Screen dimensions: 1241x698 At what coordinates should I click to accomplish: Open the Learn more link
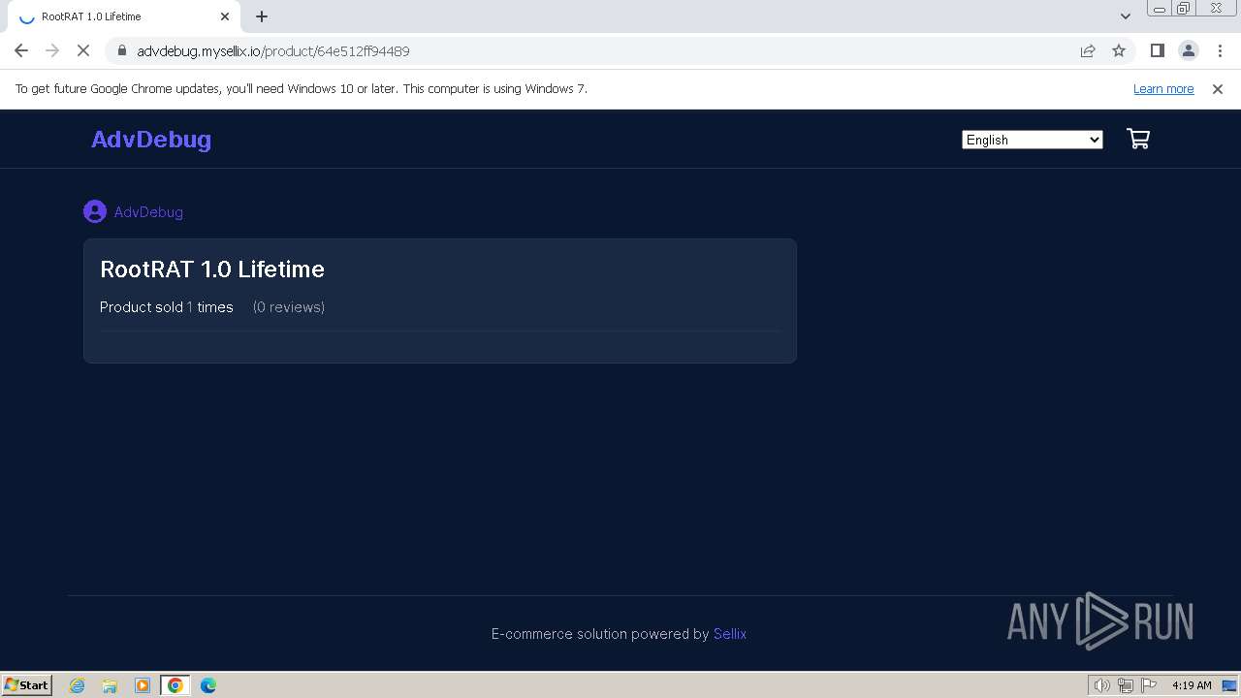point(1163,88)
